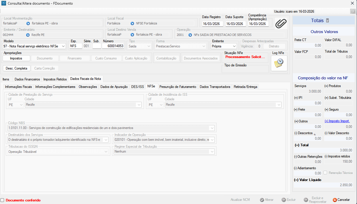Click the Financeiro apropriação button
The width and height of the screenshot is (357, 204).
tap(75, 58)
